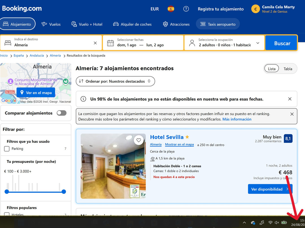Show hidden icons in system tray

[244, 223]
